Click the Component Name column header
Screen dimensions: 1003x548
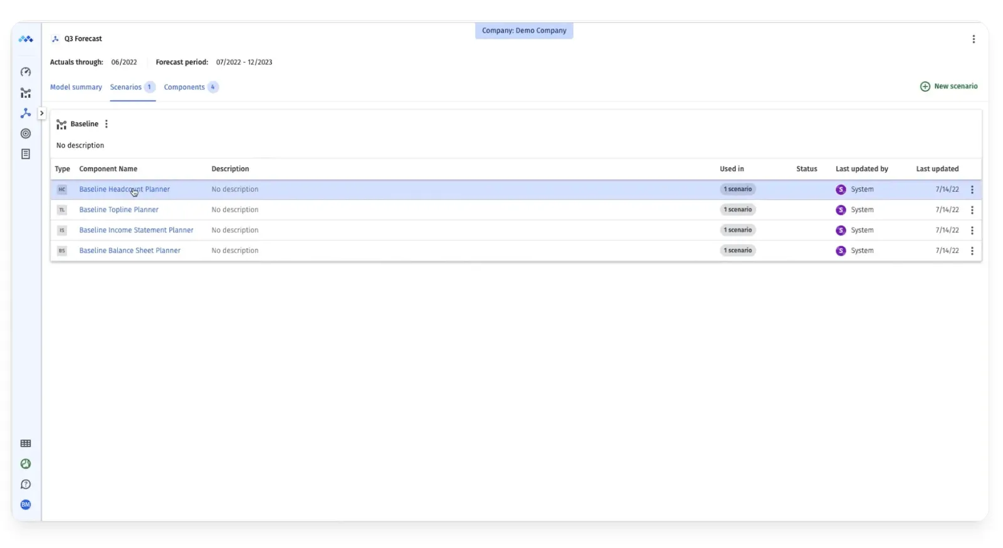click(108, 169)
